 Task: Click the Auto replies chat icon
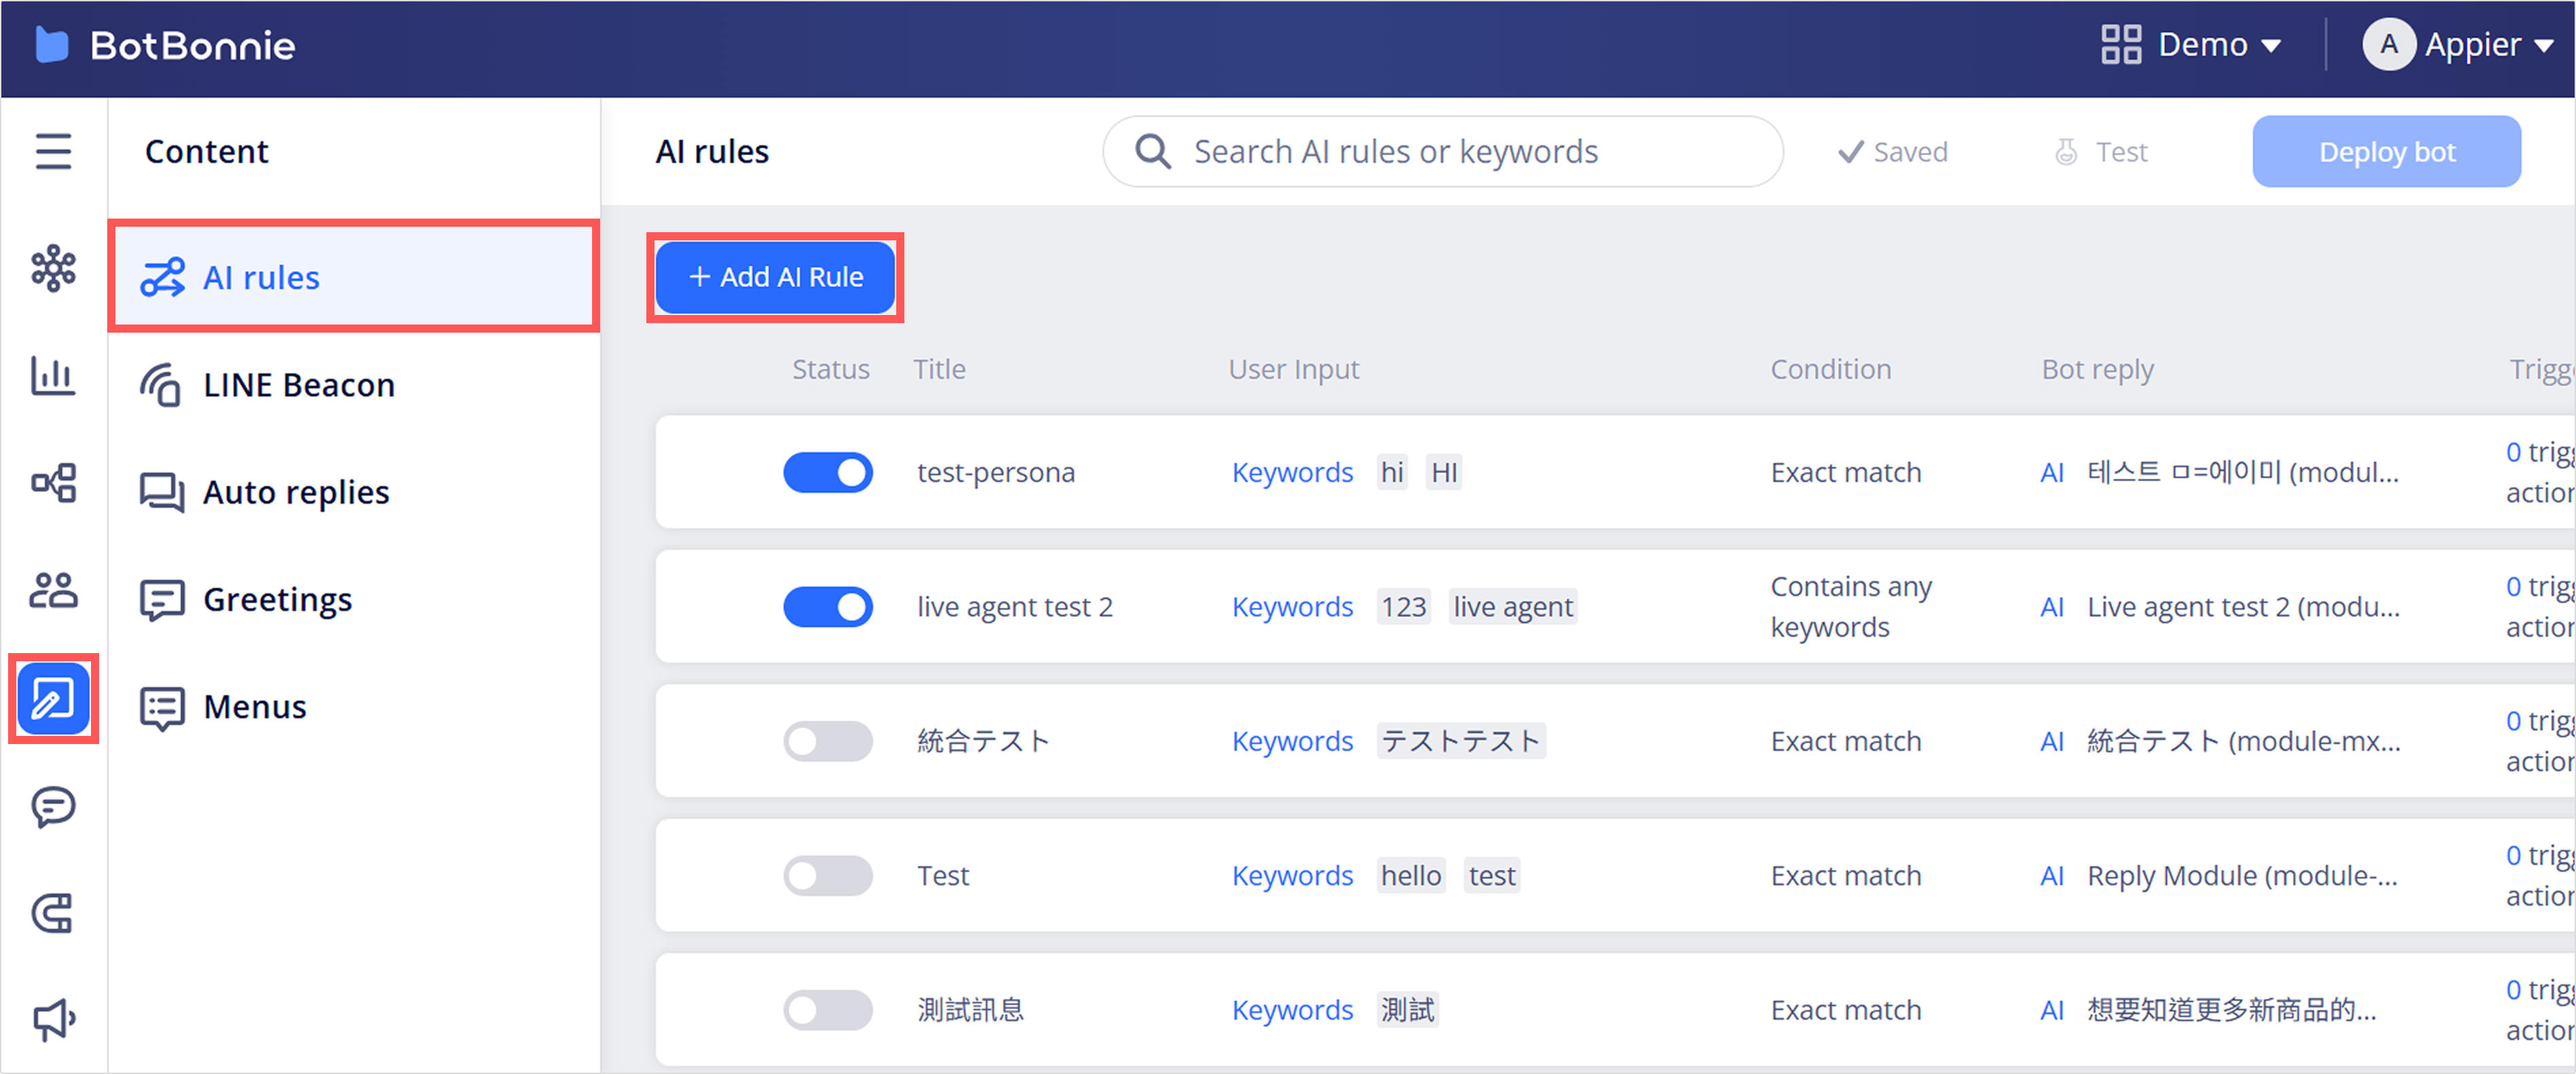tap(161, 492)
